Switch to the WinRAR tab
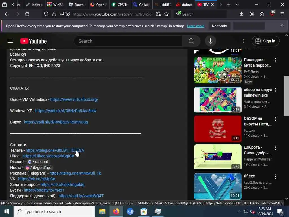Screen dimensions: 289x217 [x=56, y=5]
